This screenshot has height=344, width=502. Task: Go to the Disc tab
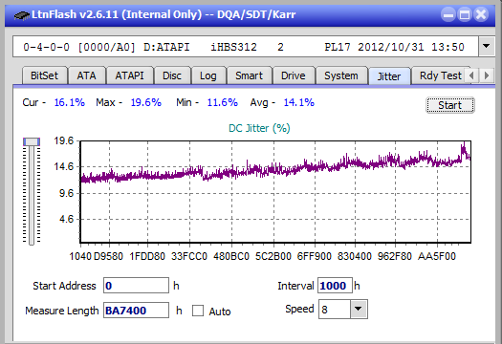click(172, 75)
